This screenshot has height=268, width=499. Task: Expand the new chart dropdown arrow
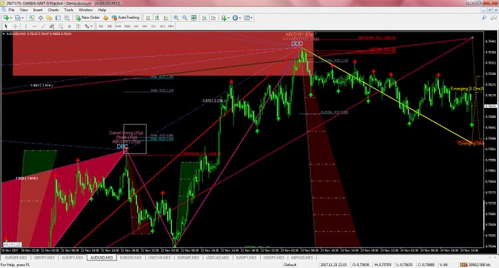pyautogui.click(x=11, y=18)
